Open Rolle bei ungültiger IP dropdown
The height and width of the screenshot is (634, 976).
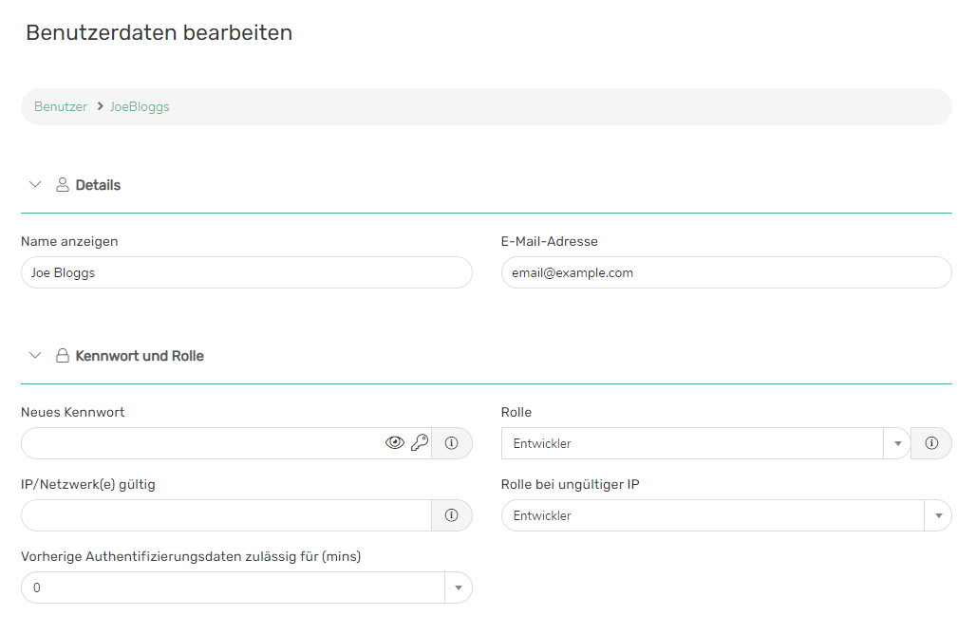(x=938, y=515)
